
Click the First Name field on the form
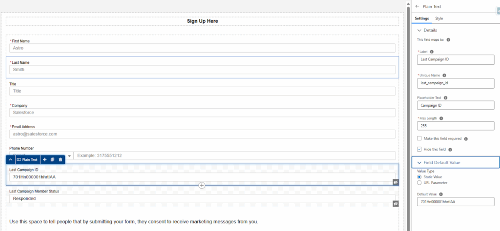(x=202, y=48)
